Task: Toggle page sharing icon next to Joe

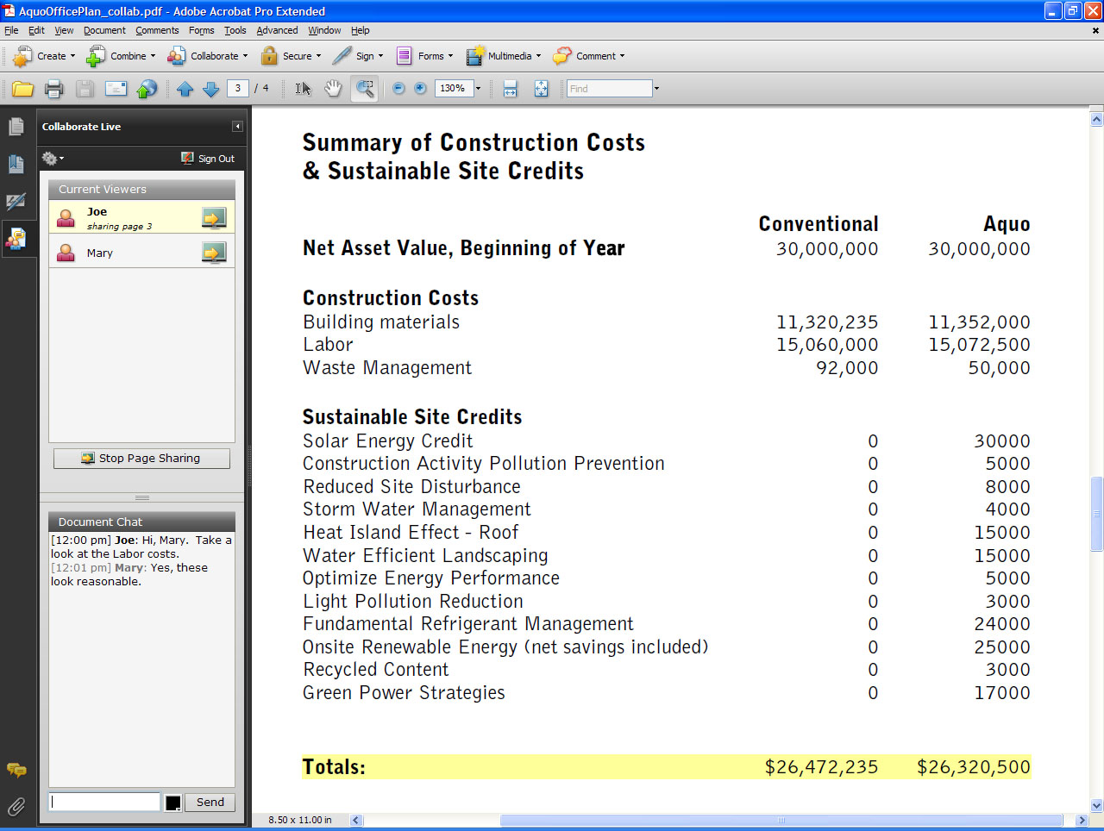Action: (x=214, y=218)
